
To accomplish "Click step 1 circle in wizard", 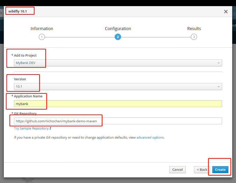I will pos(42,37).
